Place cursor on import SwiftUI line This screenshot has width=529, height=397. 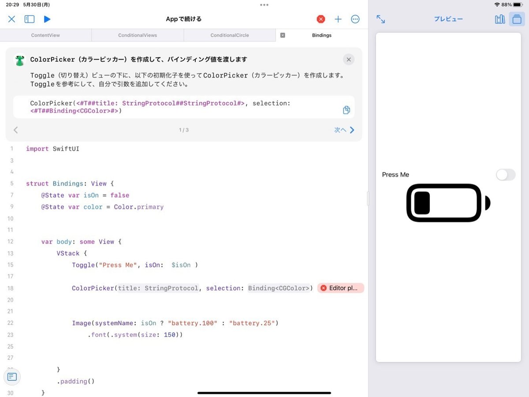[x=52, y=149]
